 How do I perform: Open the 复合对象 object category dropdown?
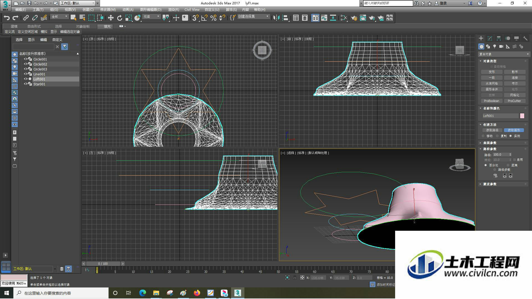tap(504, 54)
